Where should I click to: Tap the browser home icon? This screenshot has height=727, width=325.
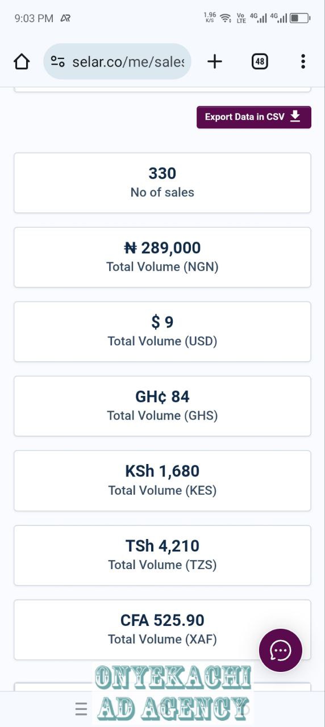[x=22, y=62]
